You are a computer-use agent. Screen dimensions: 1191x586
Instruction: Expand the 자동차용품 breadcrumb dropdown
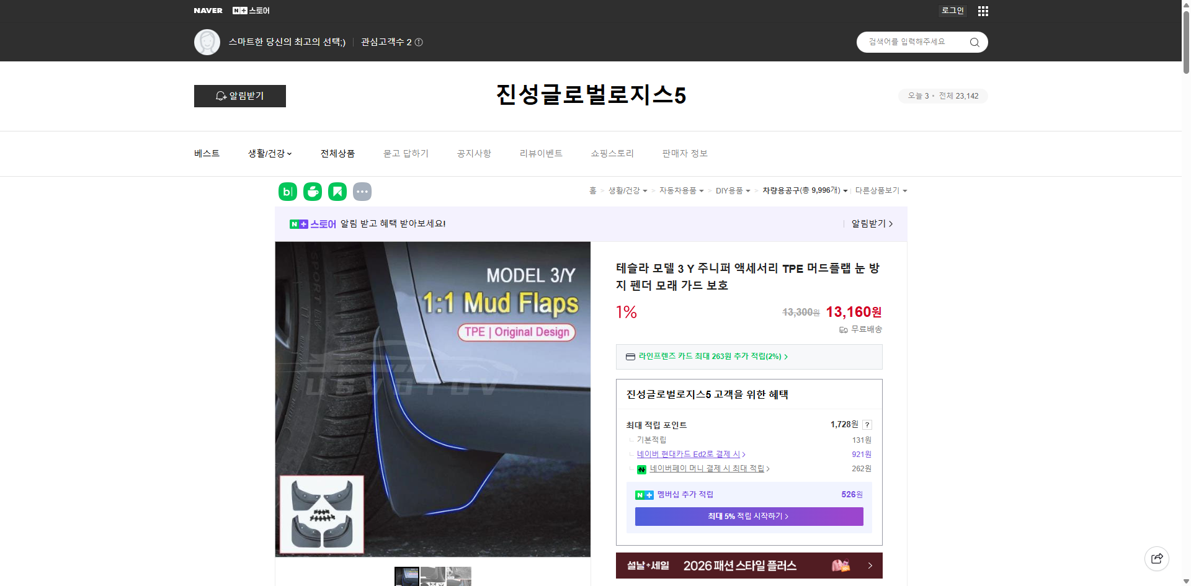tap(702, 191)
